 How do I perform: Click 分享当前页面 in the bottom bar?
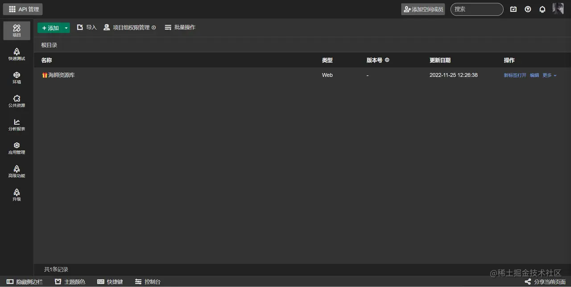click(545, 282)
